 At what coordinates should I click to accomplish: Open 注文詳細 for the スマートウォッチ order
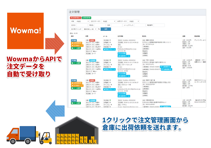(x=122, y=73)
